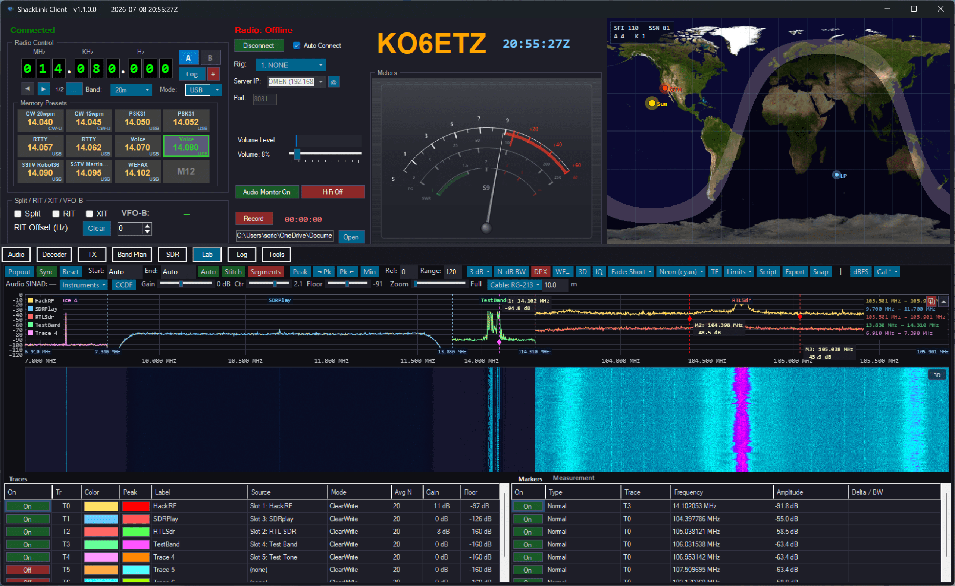
Task: Toggle the SDRPlay trace On button
Action: (x=27, y=519)
